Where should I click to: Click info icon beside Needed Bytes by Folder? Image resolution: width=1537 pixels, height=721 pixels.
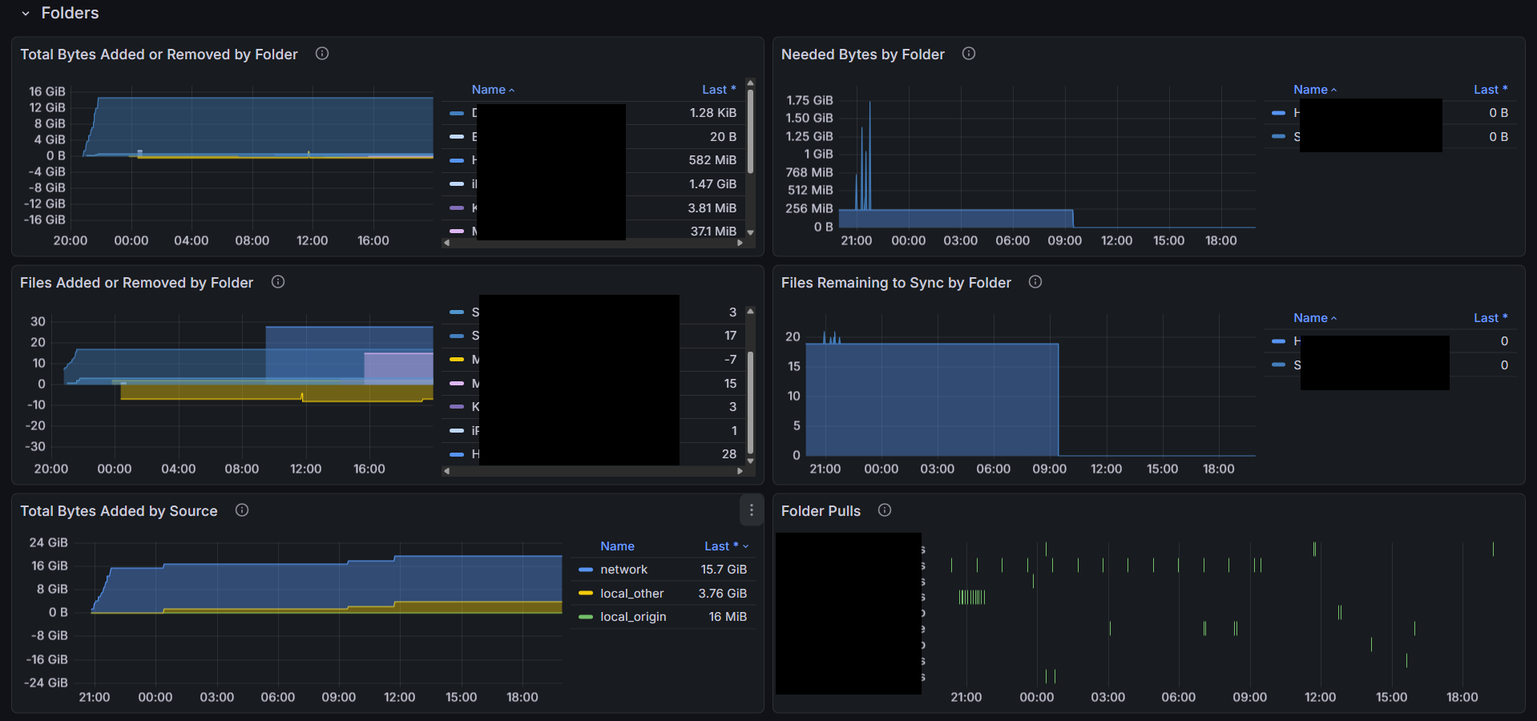click(x=969, y=54)
